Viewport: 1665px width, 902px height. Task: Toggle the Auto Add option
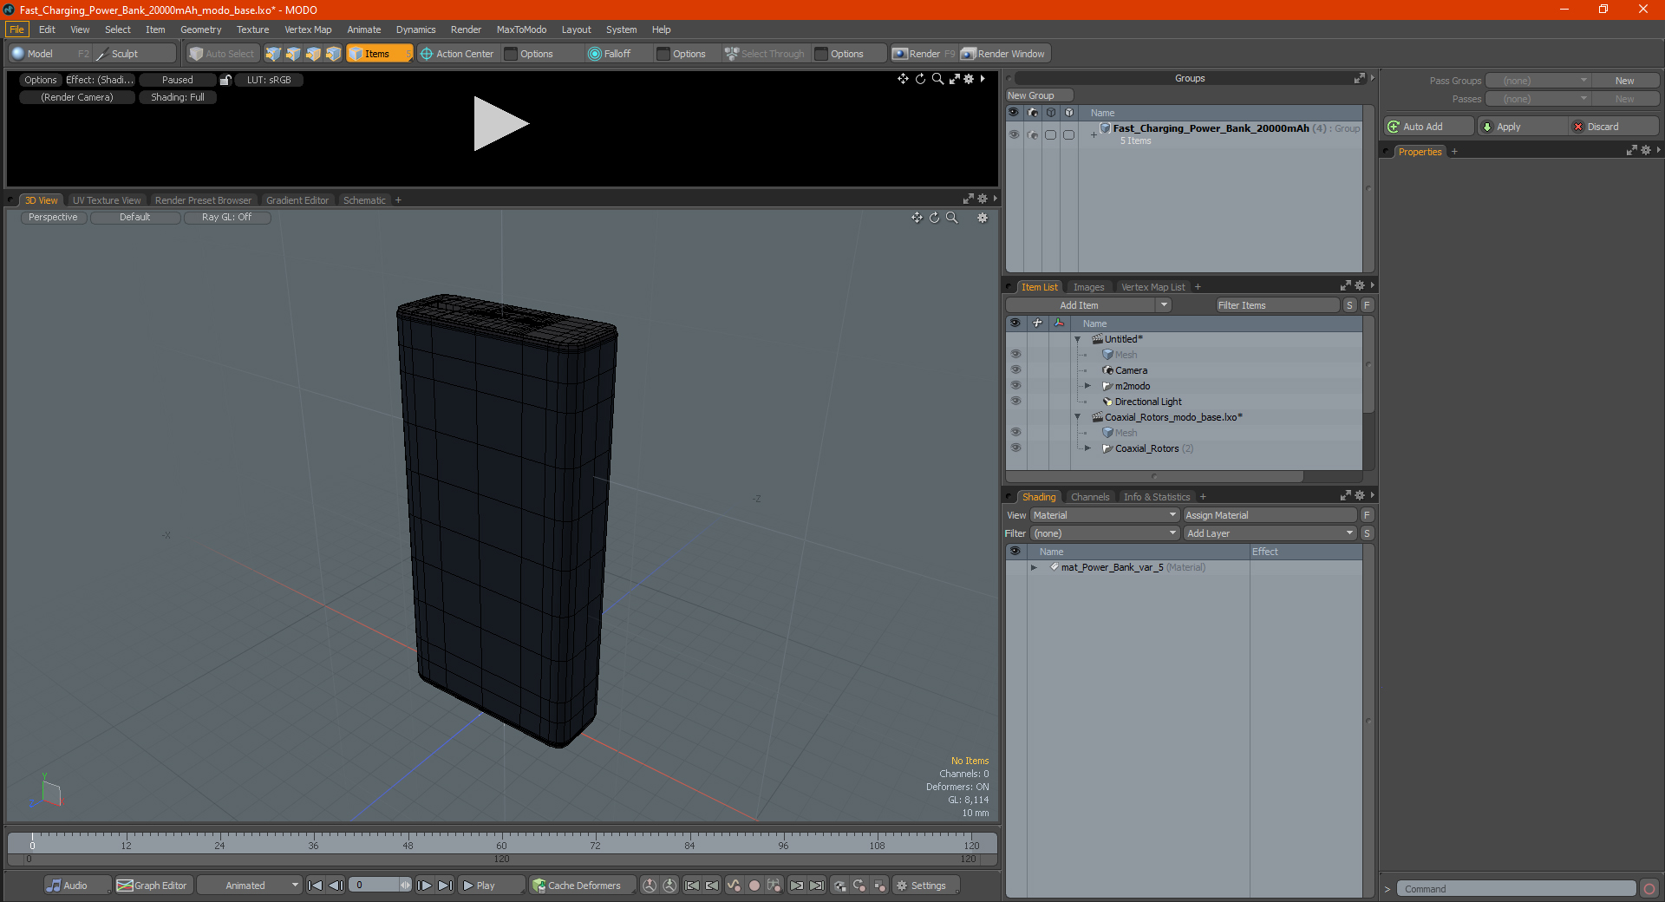tap(1428, 127)
